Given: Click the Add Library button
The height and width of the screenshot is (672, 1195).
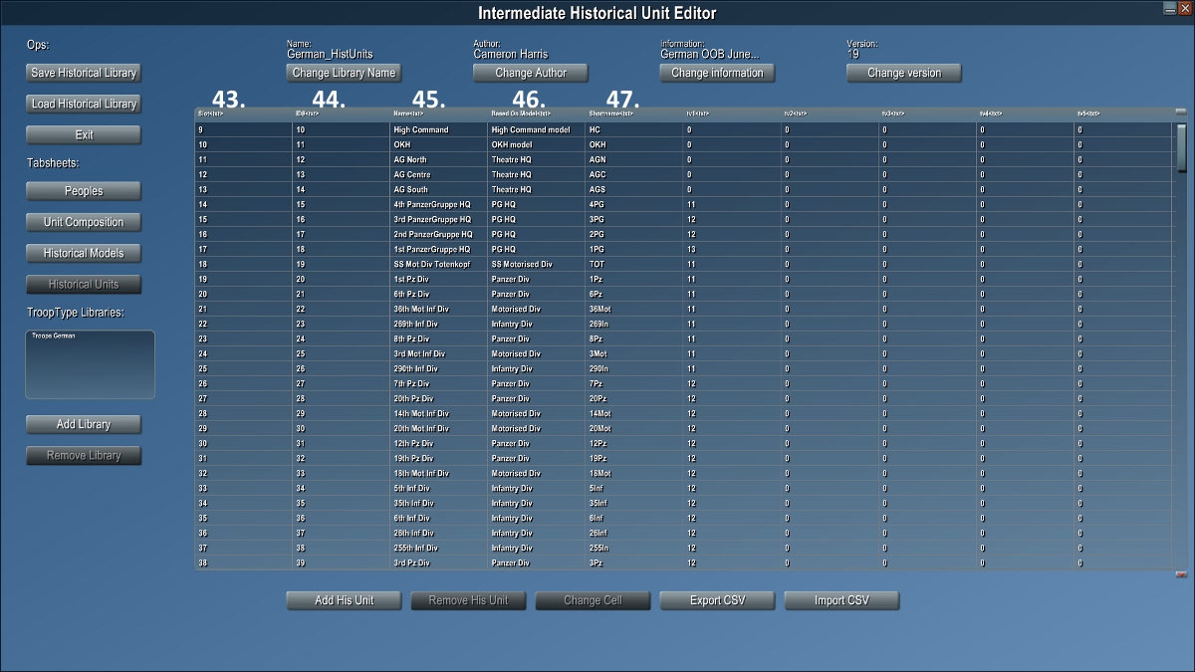Looking at the screenshot, I should pos(84,424).
